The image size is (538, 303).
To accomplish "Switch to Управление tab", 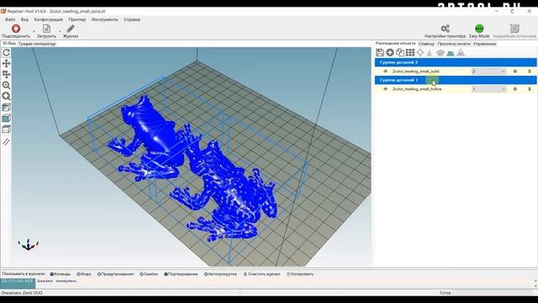I will pyautogui.click(x=484, y=44).
